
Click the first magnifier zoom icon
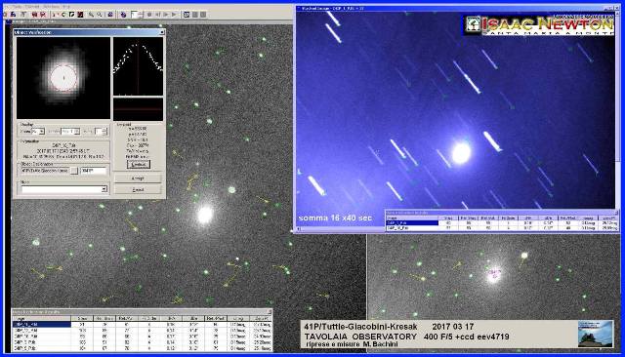91,15
